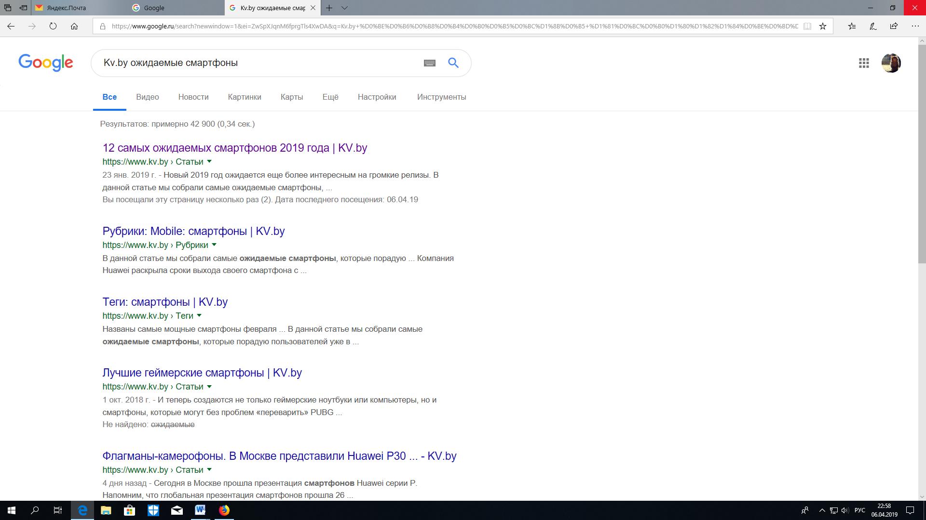
Task: Reload the page with the refresh icon
Action: (53, 26)
